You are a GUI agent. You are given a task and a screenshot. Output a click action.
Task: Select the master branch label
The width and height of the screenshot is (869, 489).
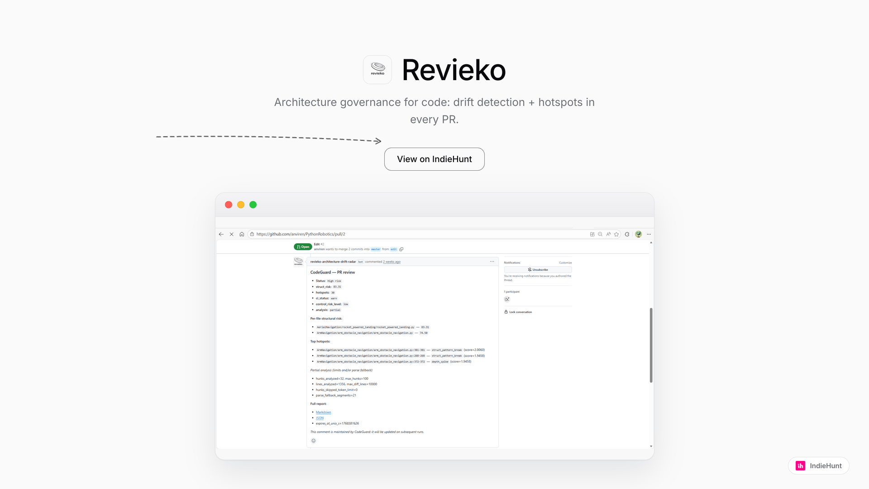point(376,249)
